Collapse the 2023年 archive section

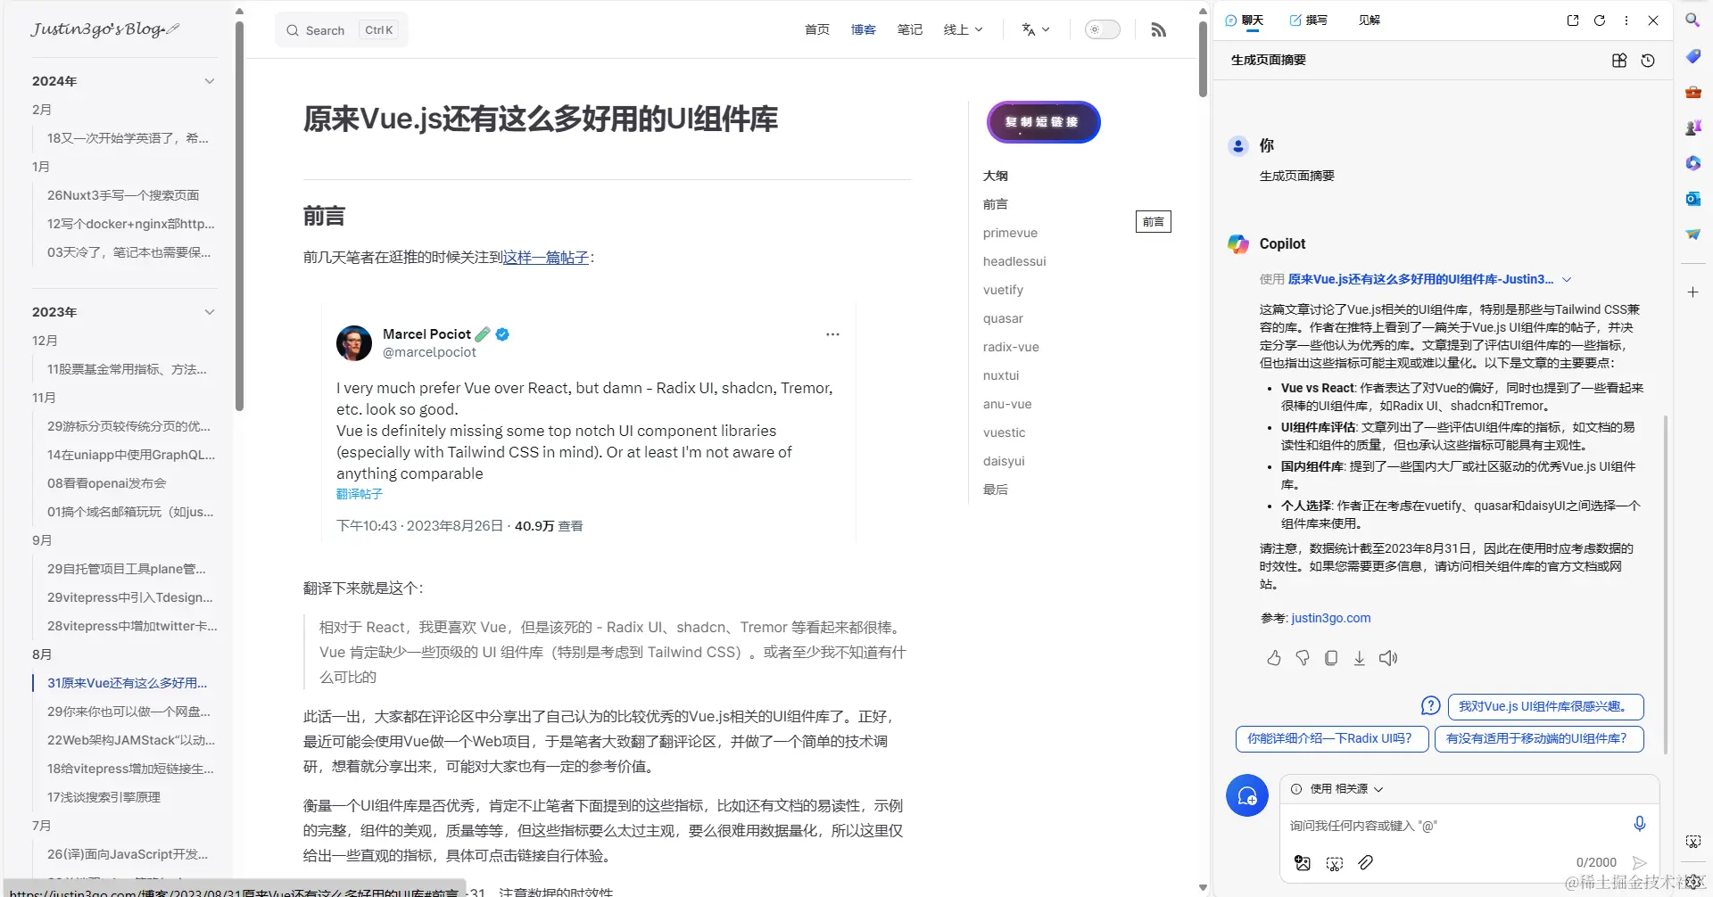(210, 312)
